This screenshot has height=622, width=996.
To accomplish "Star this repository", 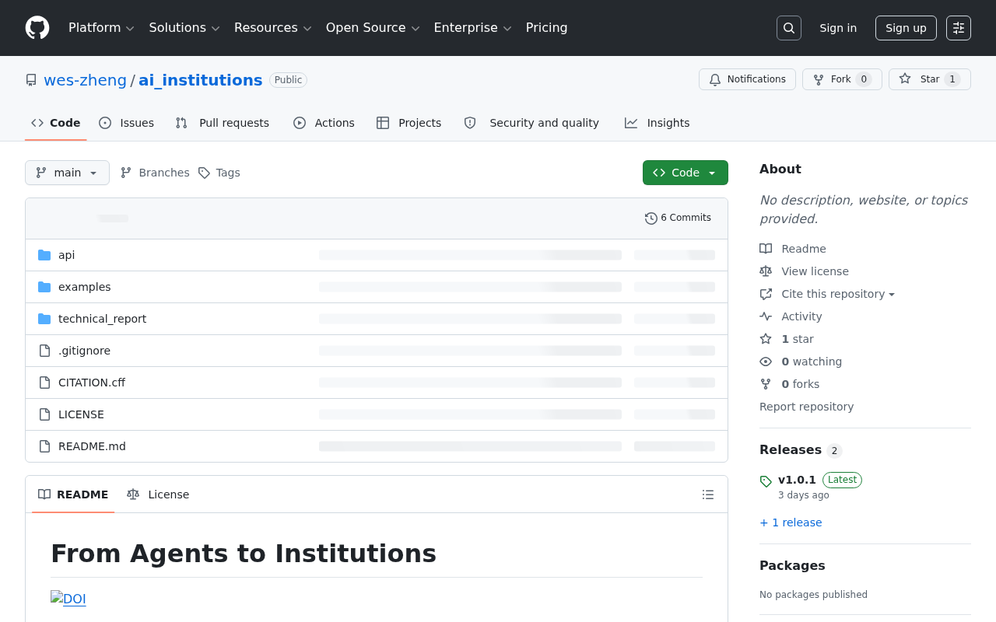I will 930,79.
